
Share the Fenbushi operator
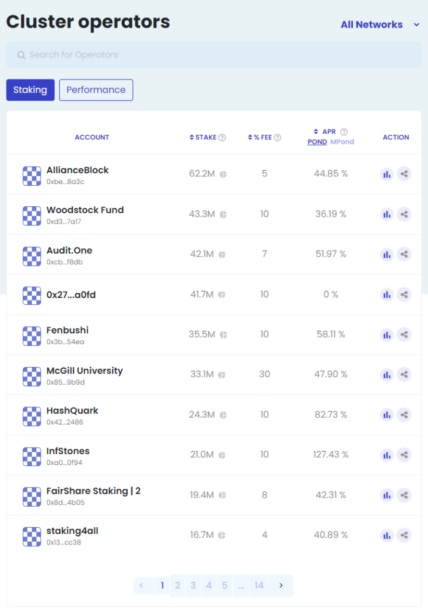pos(404,335)
